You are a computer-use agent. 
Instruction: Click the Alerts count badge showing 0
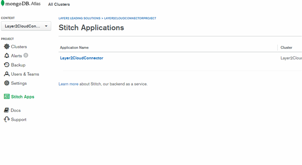[x=26, y=55]
